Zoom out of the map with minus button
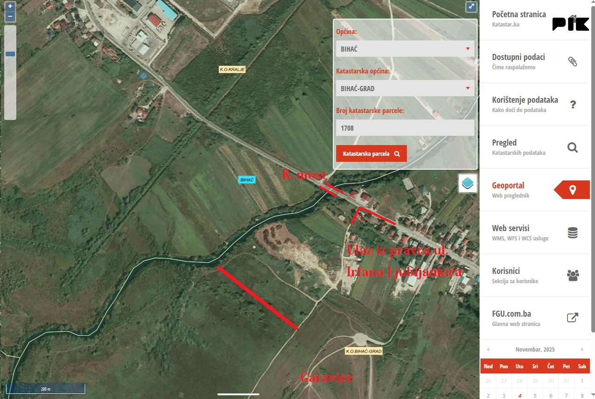 [x=10, y=17]
